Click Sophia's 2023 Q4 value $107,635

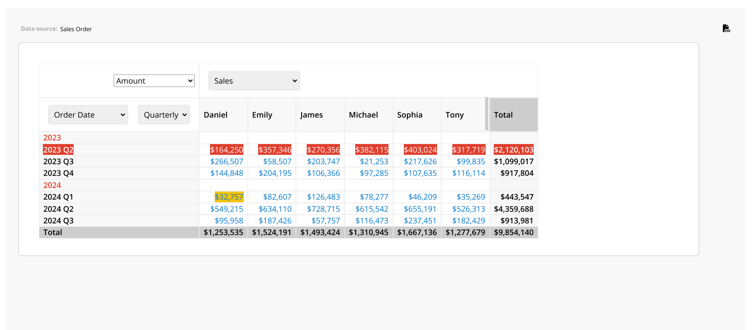(420, 173)
